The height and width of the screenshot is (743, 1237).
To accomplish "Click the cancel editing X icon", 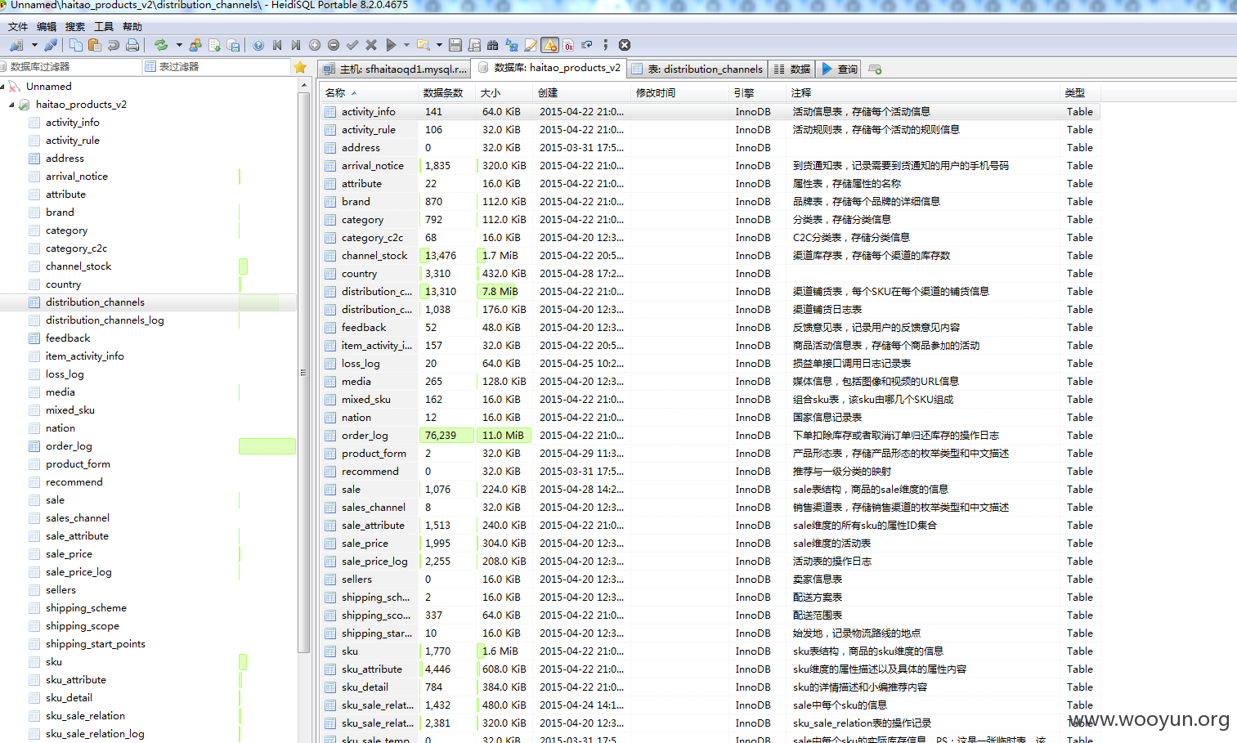I will (x=371, y=45).
